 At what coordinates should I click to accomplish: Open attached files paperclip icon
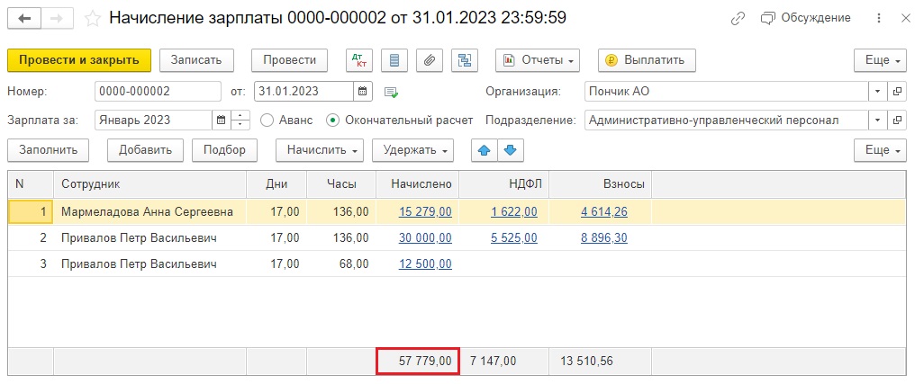click(x=430, y=60)
